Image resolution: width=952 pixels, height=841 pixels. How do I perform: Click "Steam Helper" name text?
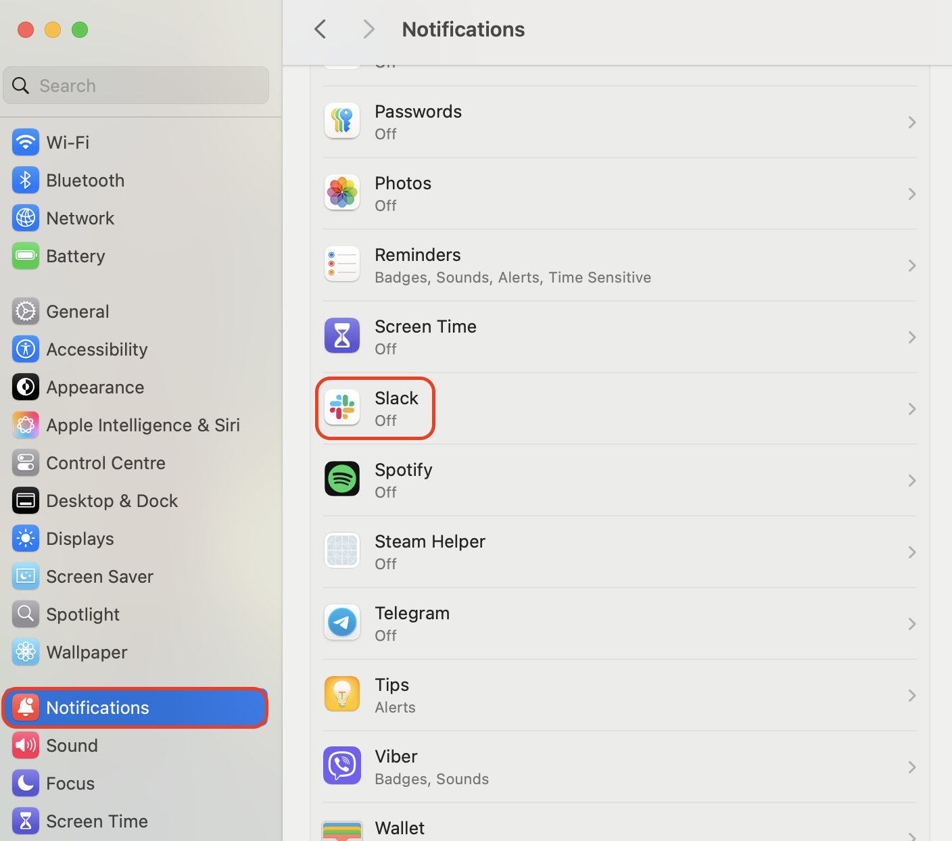point(430,542)
